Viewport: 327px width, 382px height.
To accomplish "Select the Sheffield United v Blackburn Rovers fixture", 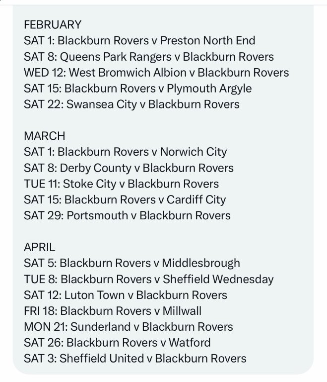I will point(134,359).
